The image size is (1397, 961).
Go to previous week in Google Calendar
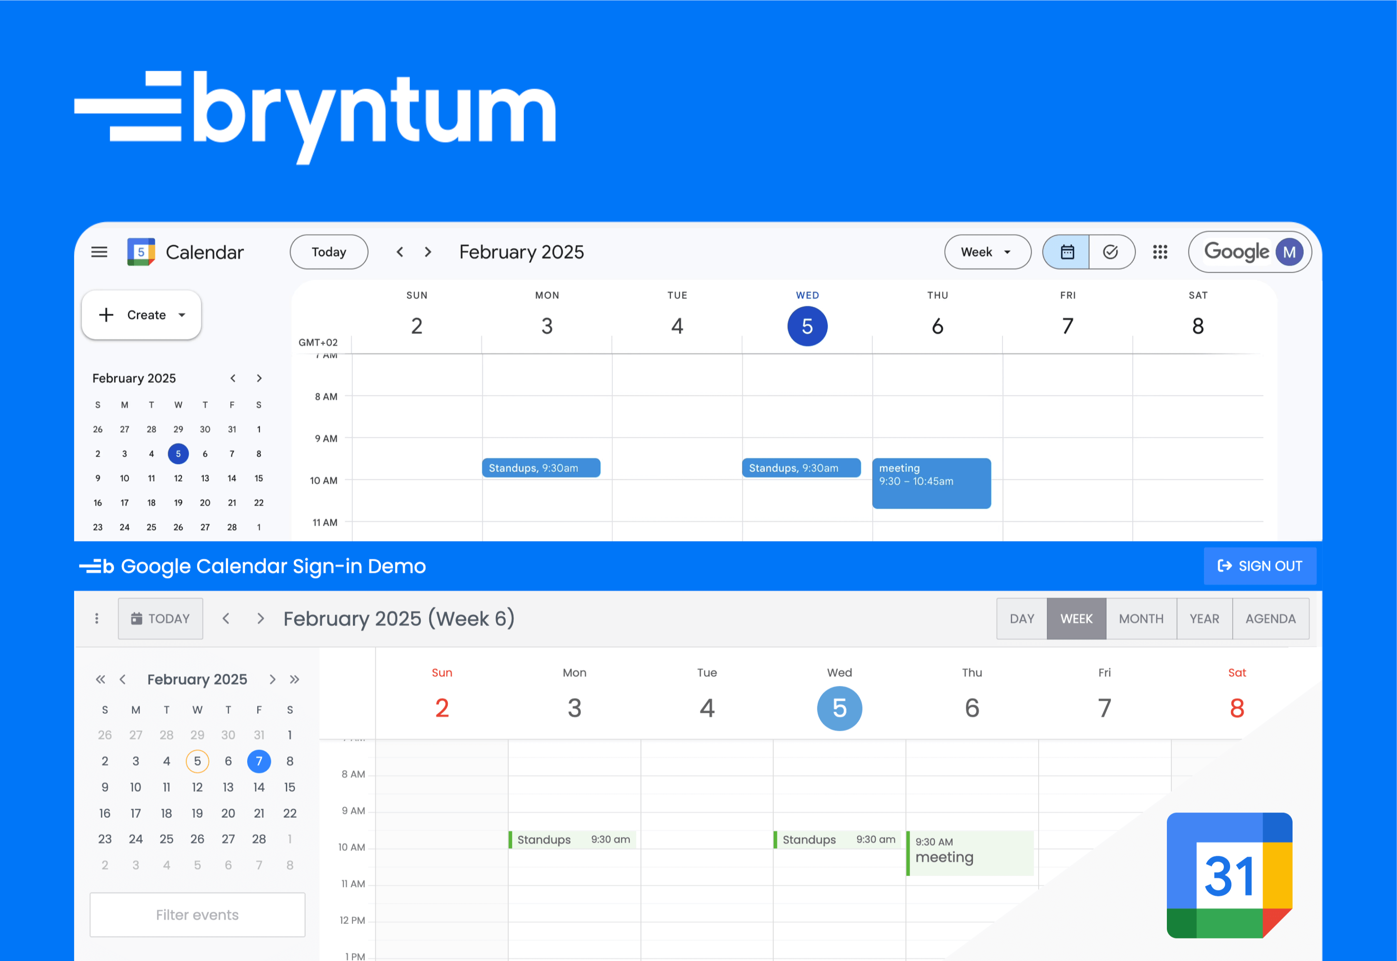399,252
